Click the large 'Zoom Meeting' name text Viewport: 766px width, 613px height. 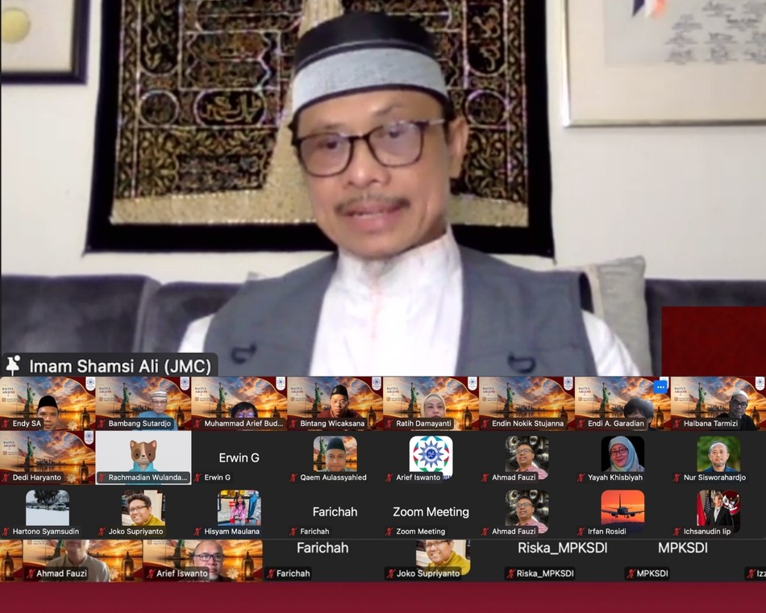(x=431, y=512)
